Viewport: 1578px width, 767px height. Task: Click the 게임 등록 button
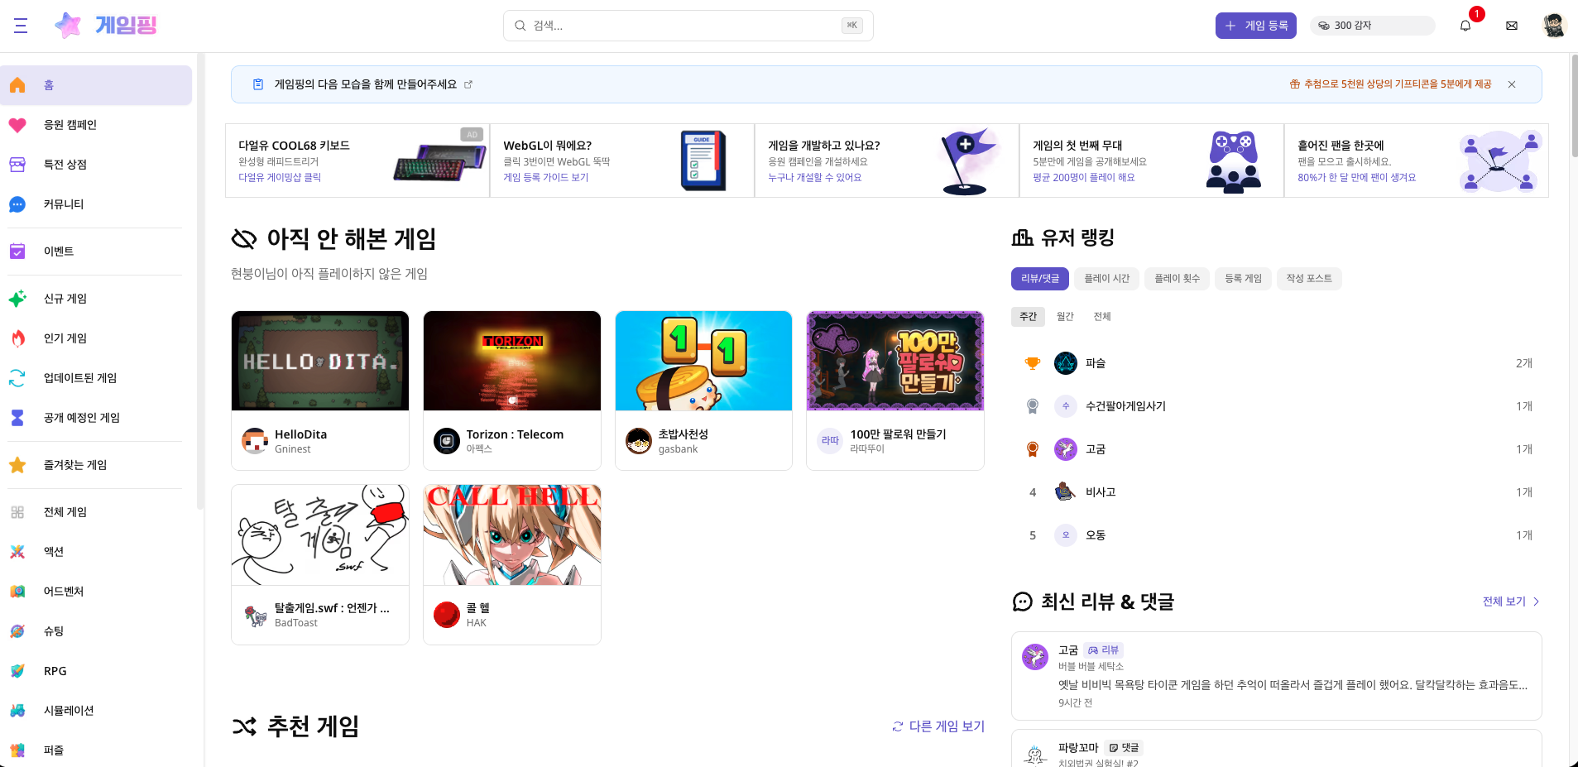[1255, 26]
